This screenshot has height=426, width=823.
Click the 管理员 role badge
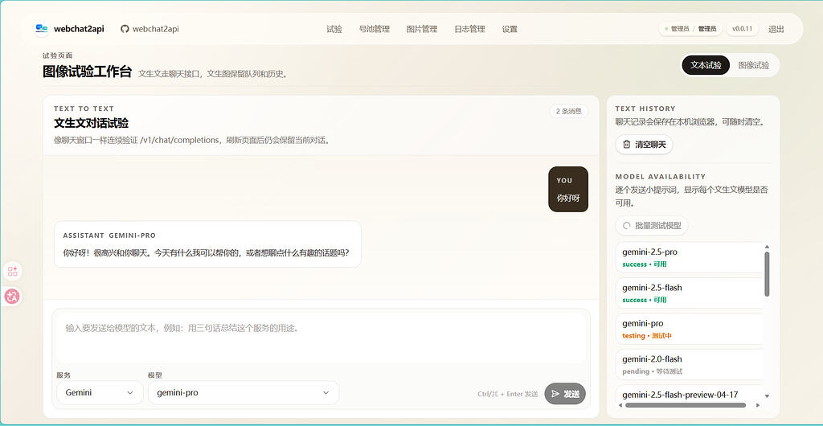click(690, 29)
